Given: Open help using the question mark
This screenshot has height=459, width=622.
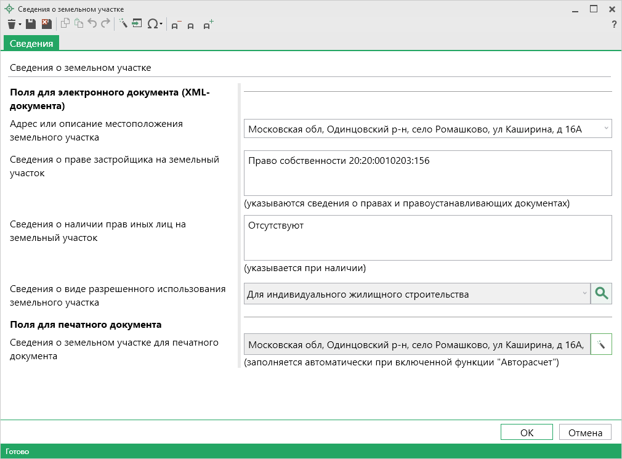Looking at the screenshot, I should point(613,25).
